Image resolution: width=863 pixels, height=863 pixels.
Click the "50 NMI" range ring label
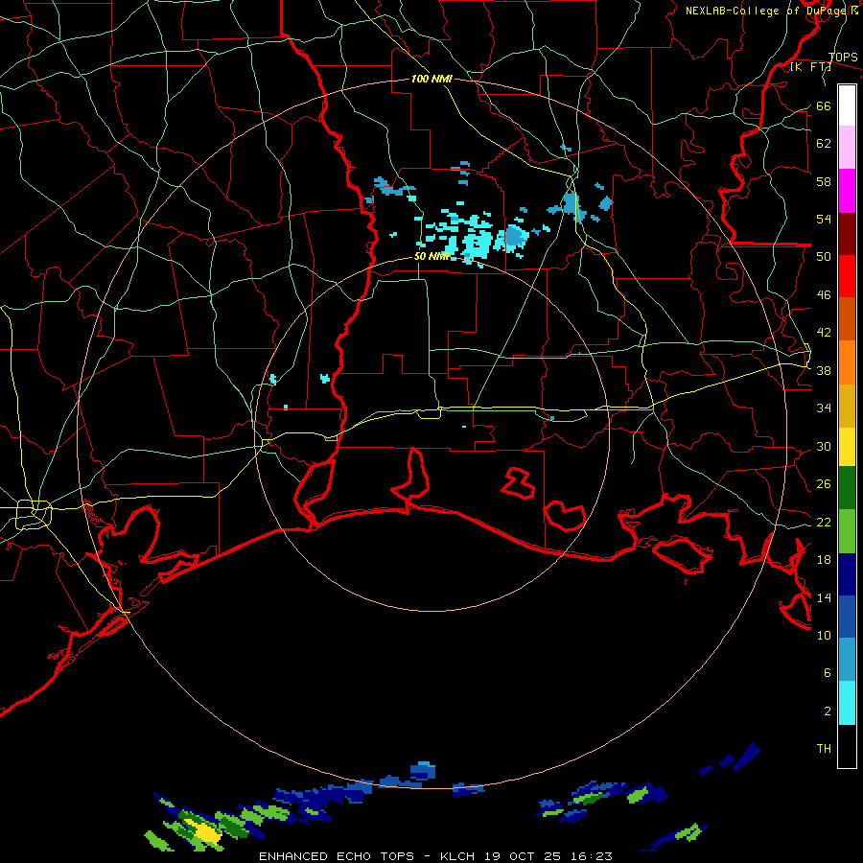[x=431, y=256]
